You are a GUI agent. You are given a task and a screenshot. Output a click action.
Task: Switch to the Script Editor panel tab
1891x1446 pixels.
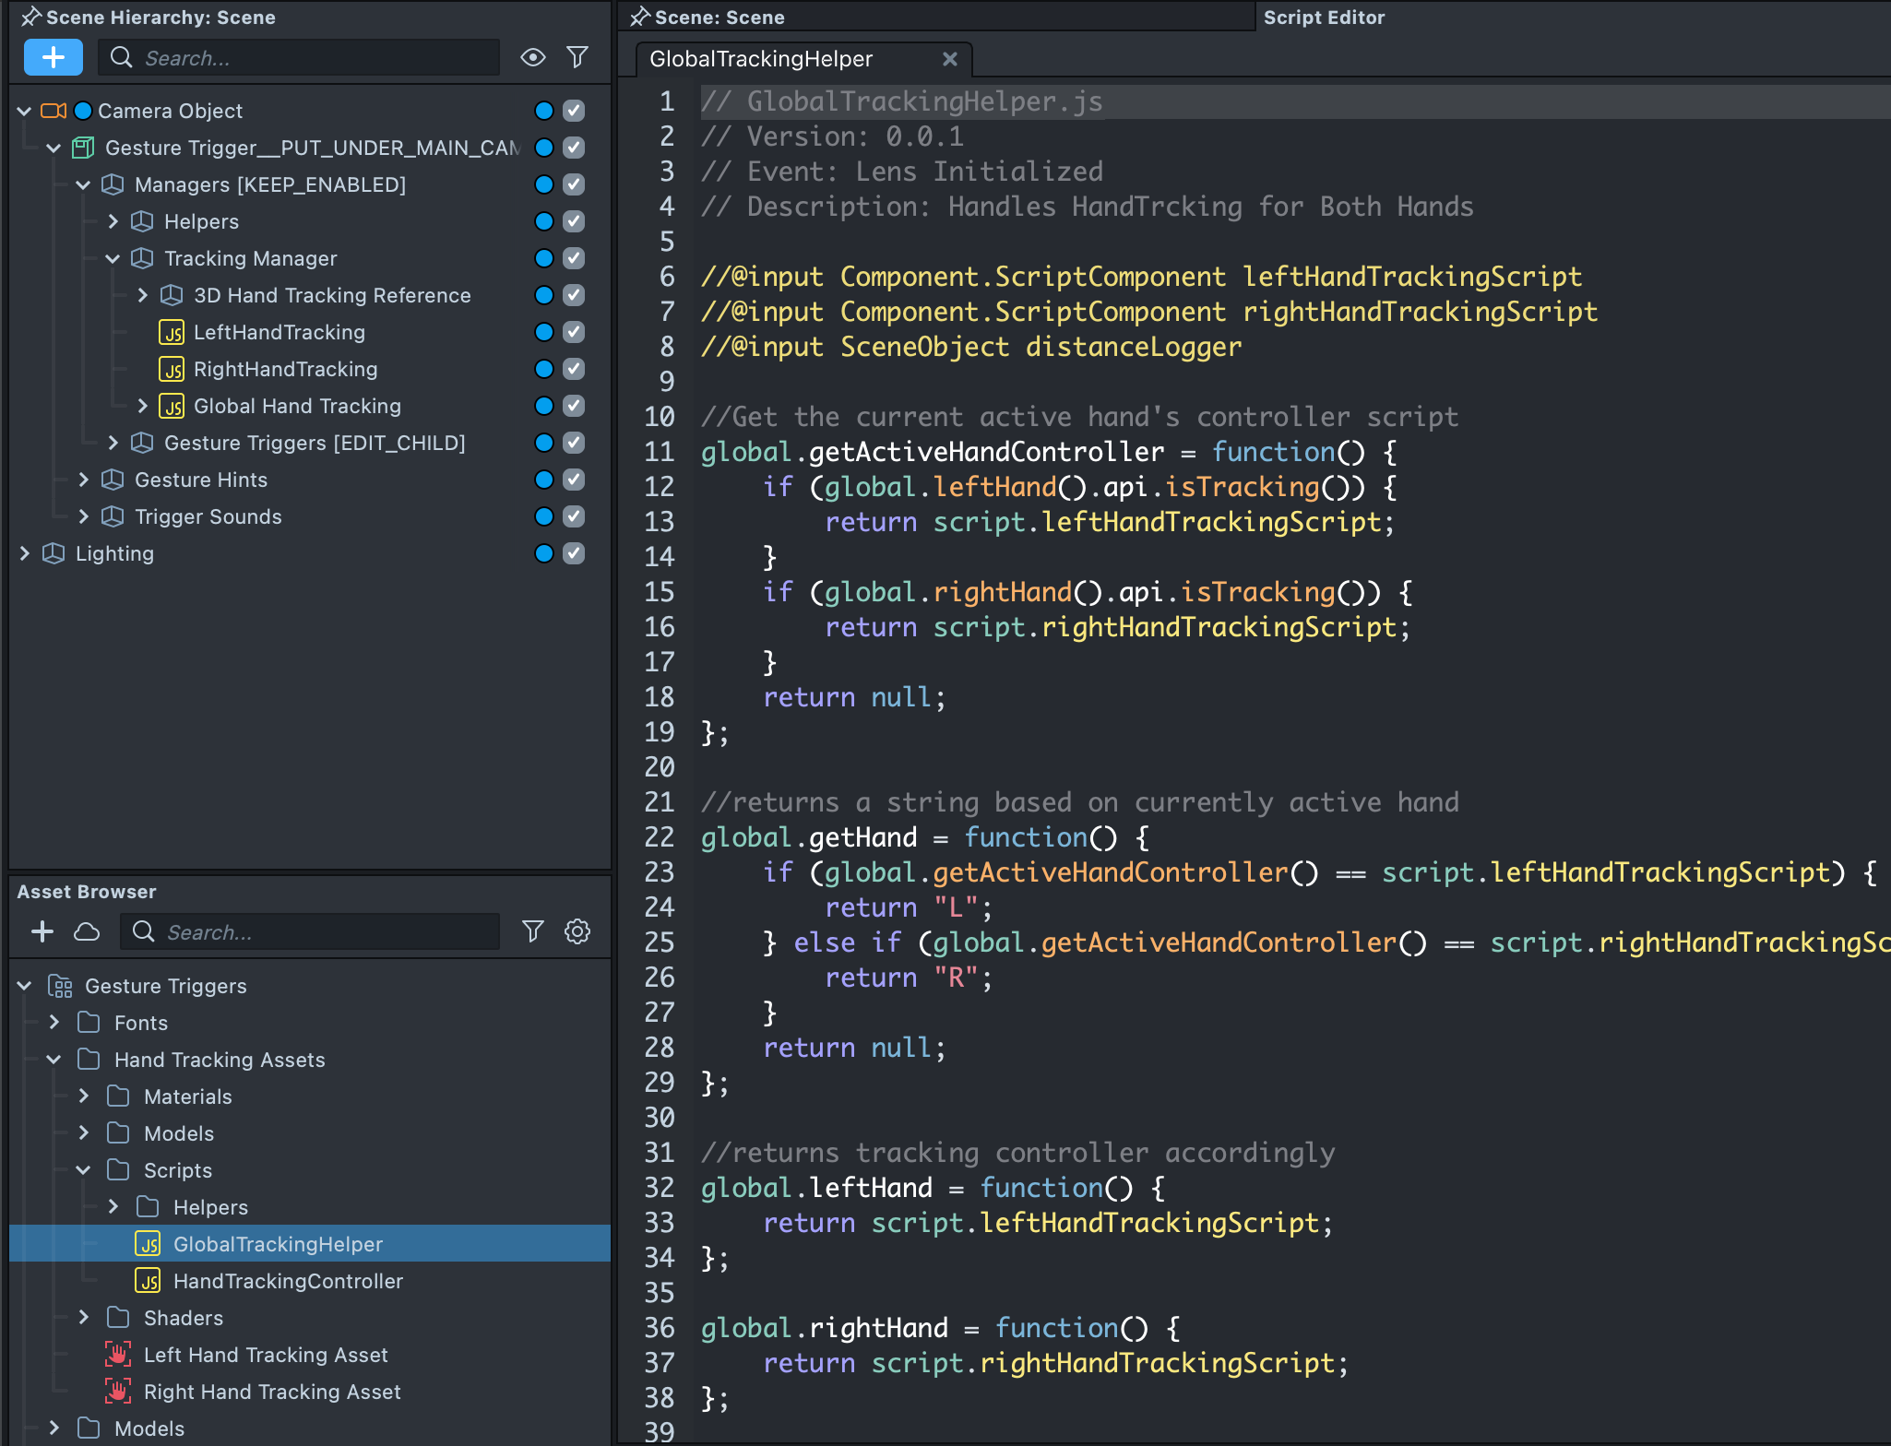(x=1324, y=18)
